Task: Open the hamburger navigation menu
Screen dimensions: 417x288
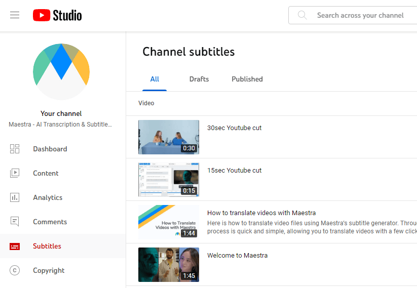Action: 15,15
